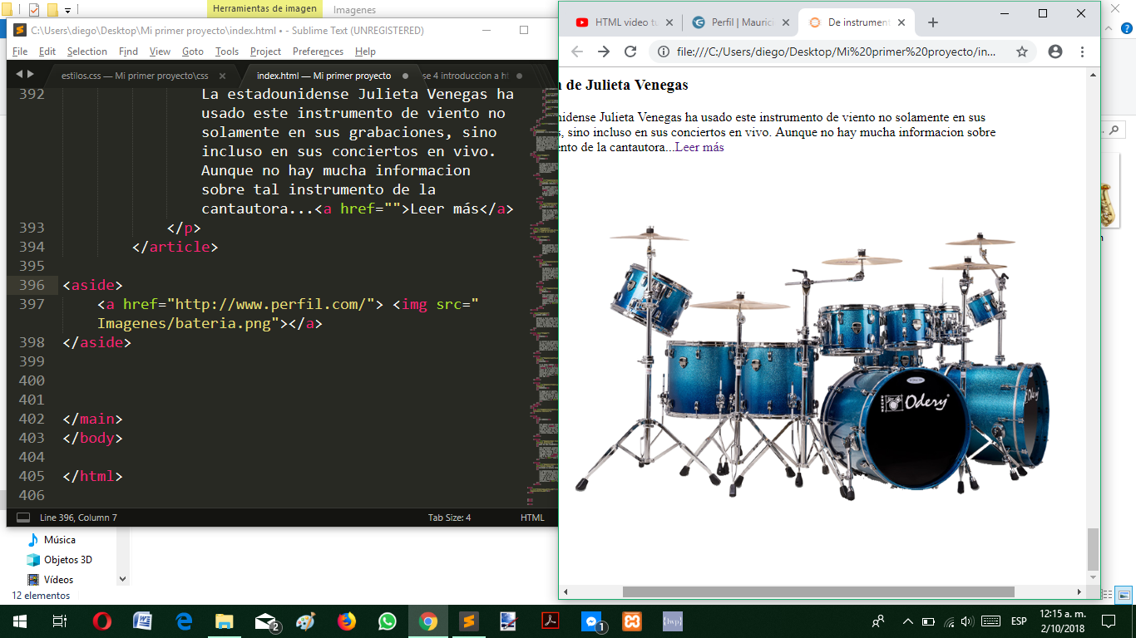
Task: Switch to the 'introduccion a html' tab
Action: pyautogui.click(x=465, y=76)
